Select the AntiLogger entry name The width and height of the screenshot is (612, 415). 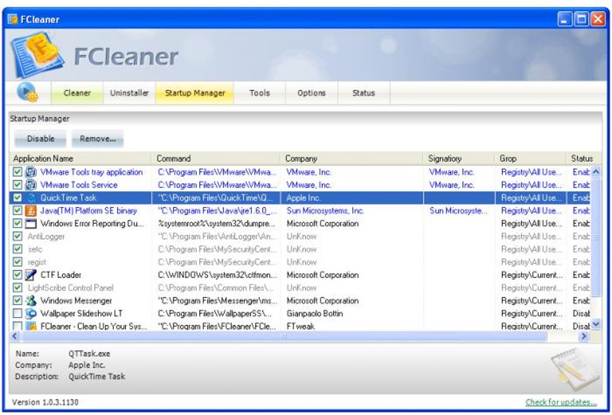[x=46, y=236]
